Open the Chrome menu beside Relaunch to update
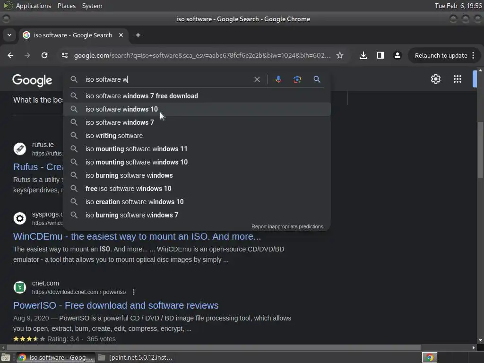Viewport: 484px width, 363px height. tap(473, 55)
